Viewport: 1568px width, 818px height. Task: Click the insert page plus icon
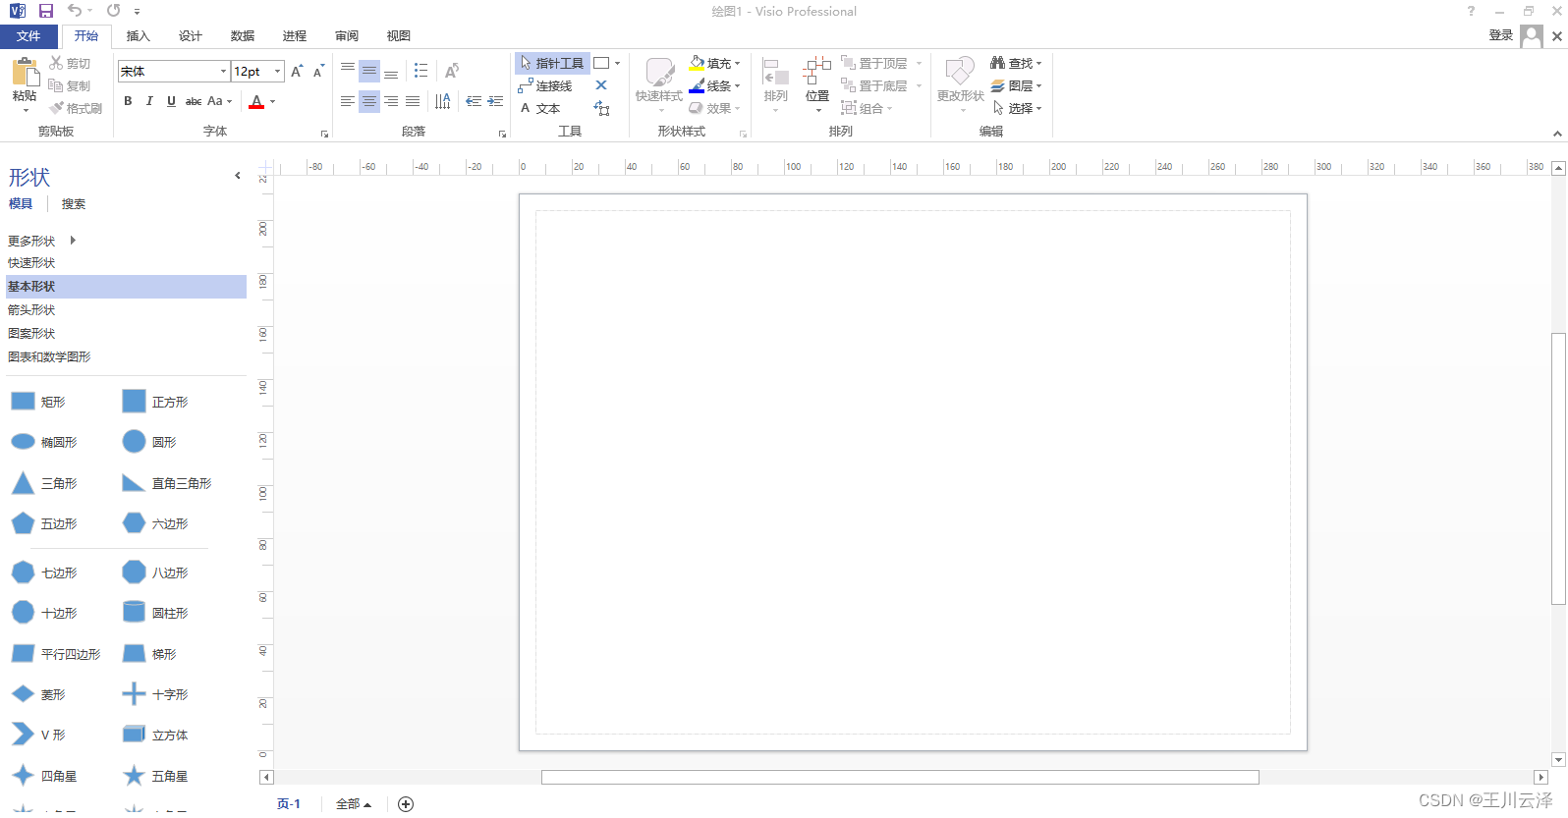[x=406, y=804]
